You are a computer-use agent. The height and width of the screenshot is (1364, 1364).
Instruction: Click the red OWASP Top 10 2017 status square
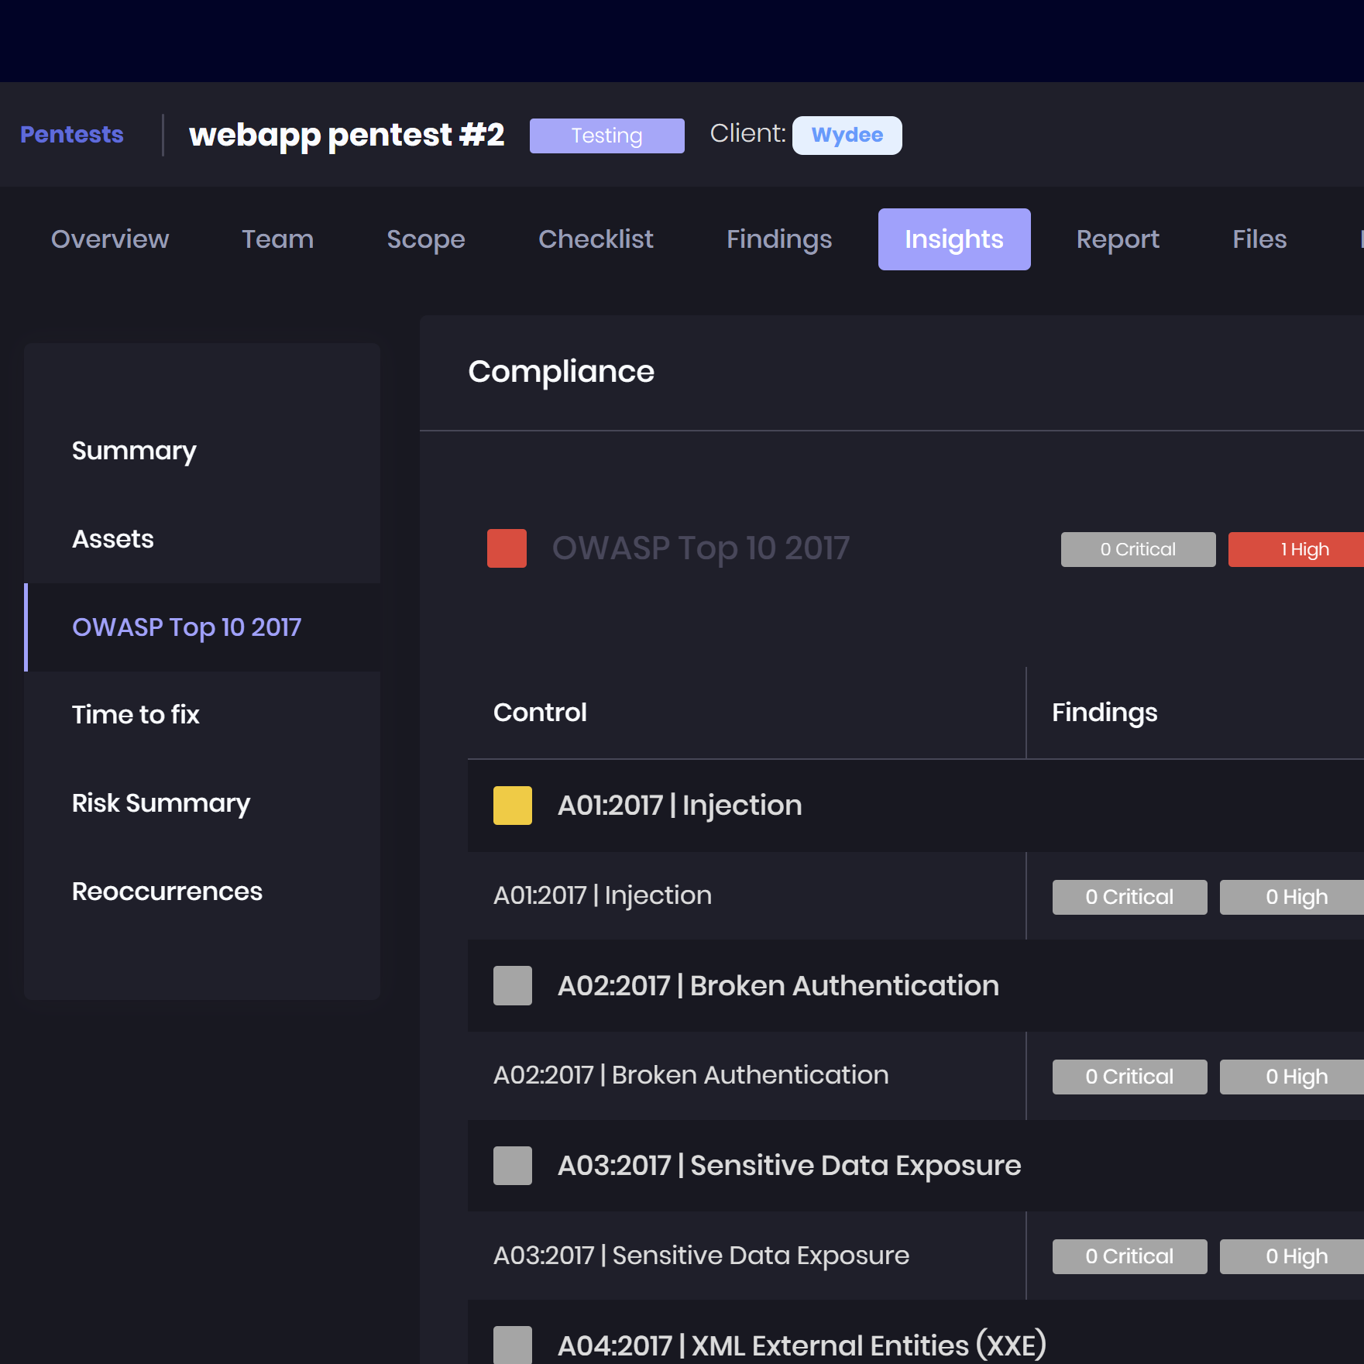[507, 548]
